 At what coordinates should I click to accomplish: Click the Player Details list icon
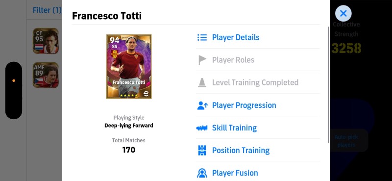pyautogui.click(x=202, y=37)
